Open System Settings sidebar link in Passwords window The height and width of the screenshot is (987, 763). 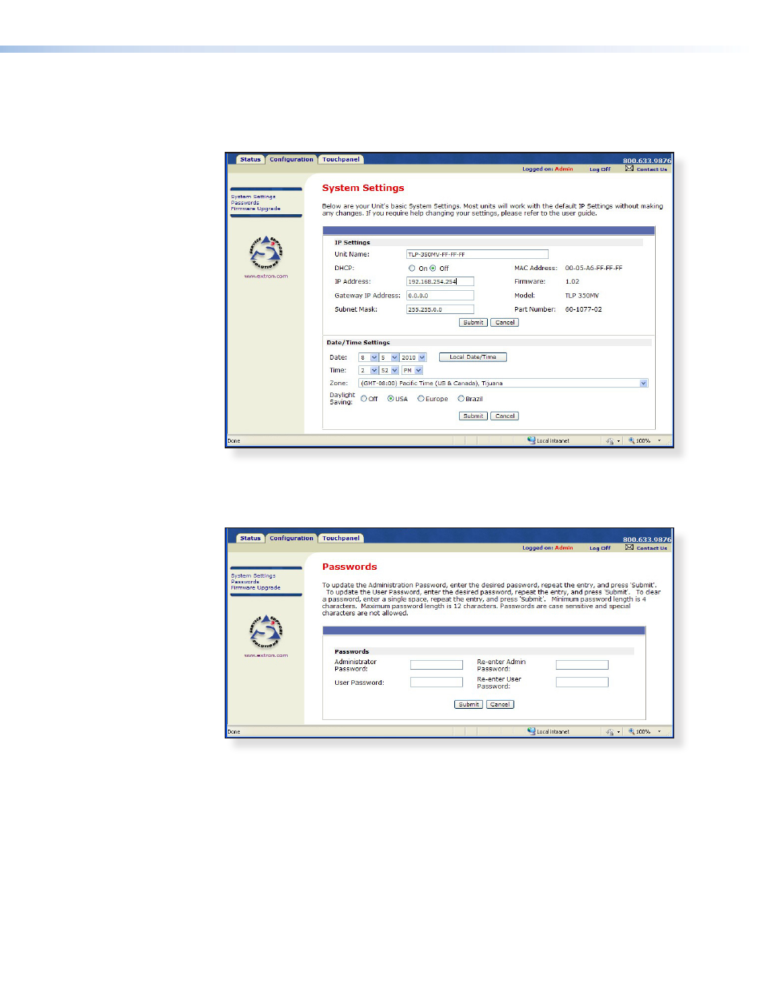pyautogui.click(x=254, y=575)
